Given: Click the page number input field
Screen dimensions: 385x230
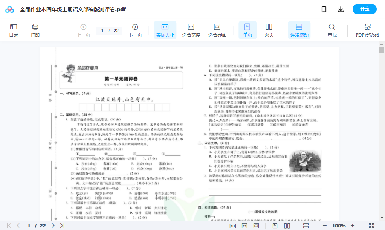Looking at the screenshot, I should pyautogui.click(x=102, y=31).
